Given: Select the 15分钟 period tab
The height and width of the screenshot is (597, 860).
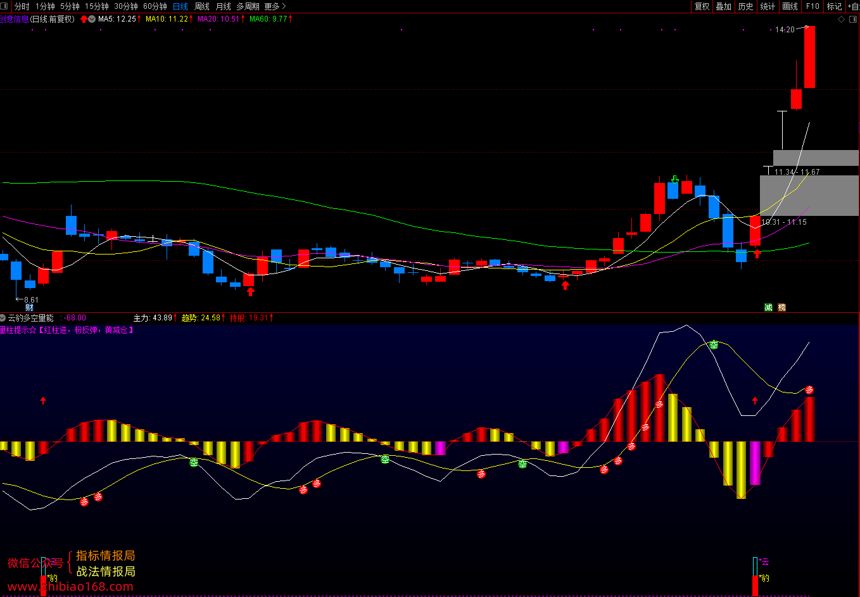Looking at the screenshot, I should tap(97, 6).
